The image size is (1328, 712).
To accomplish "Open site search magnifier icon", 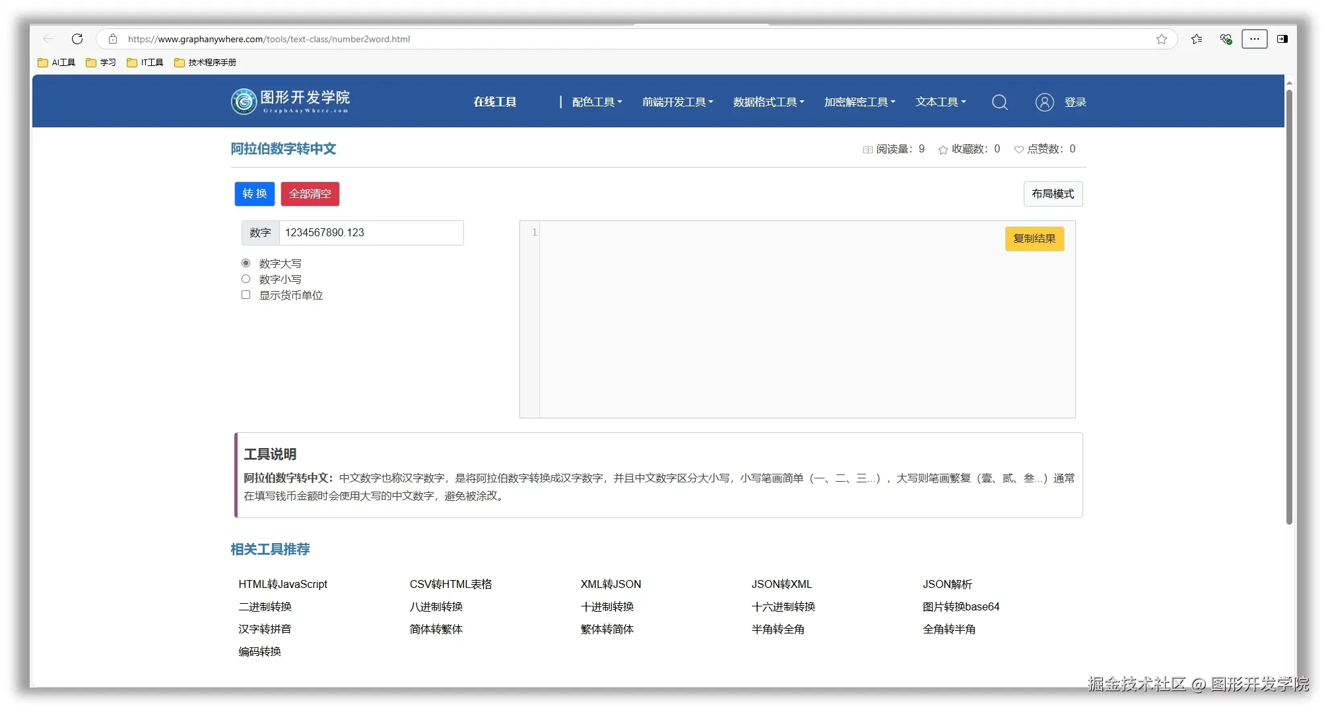I will tap(1000, 102).
